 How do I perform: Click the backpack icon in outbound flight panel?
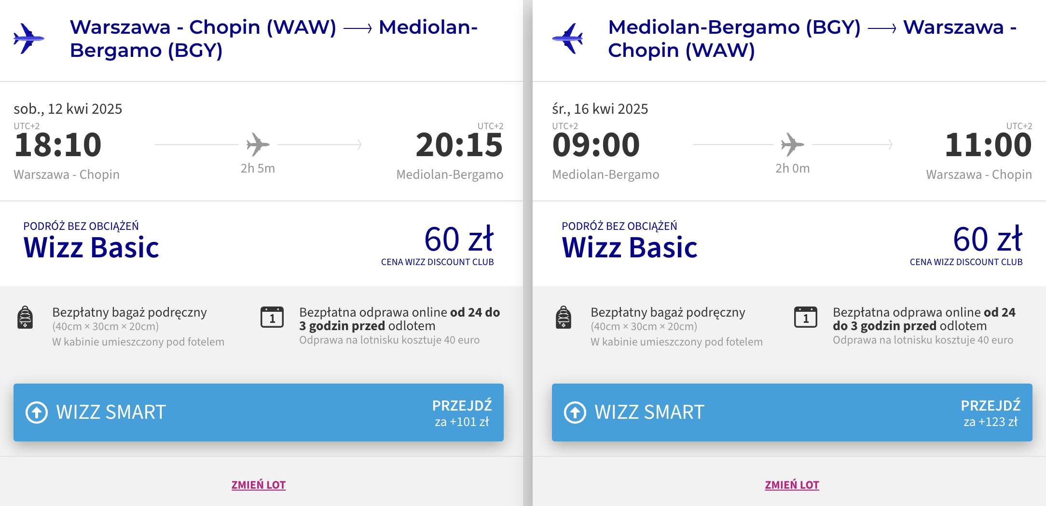[25, 317]
